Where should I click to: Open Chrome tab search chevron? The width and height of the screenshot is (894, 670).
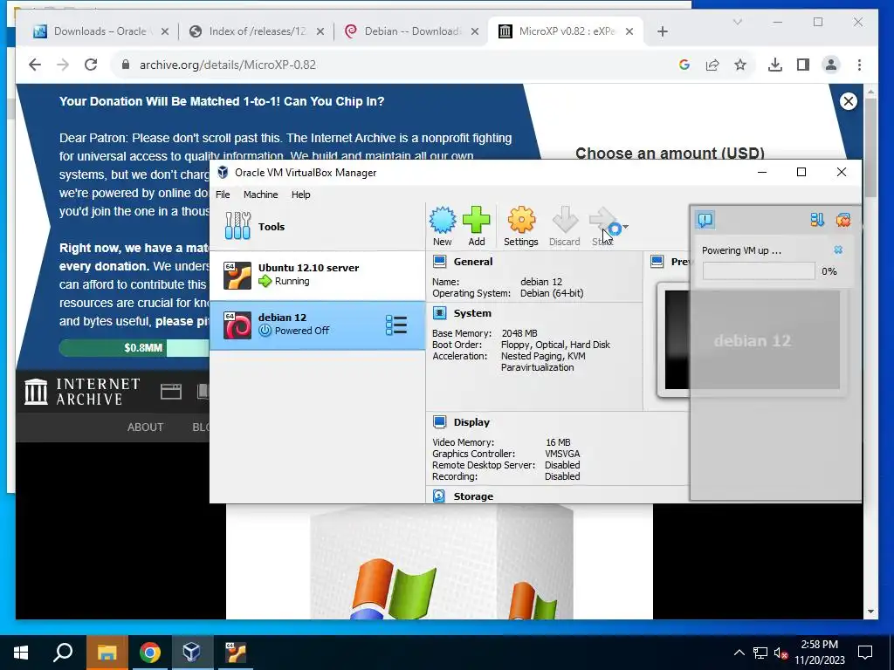coord(737,22)
